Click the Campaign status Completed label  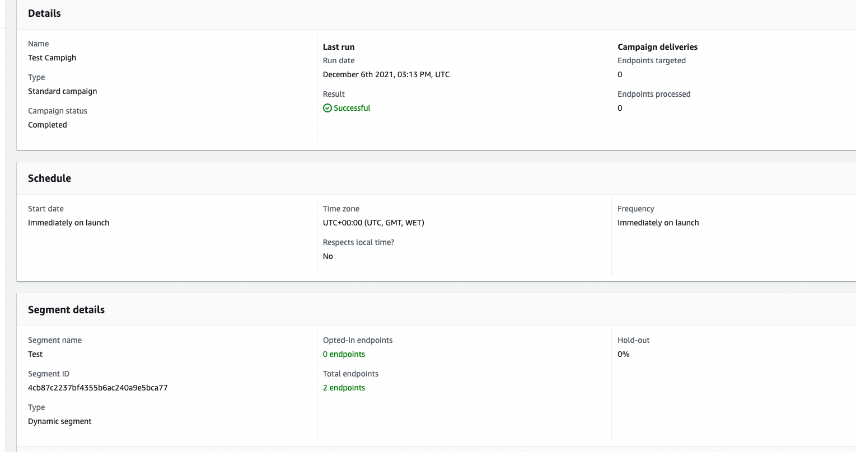[48, 124]
